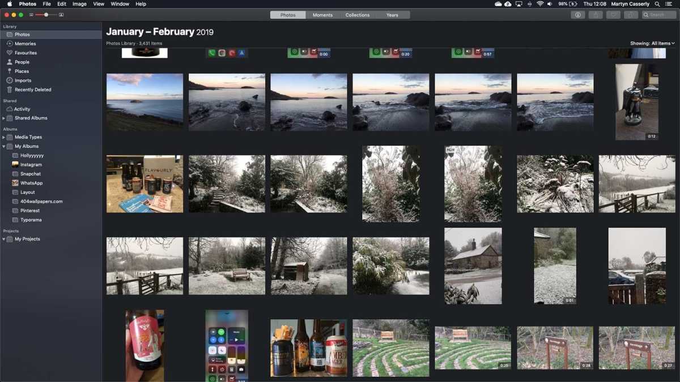Select the pink beer bottle photo
680x382 pixels.
(x=144, y=345)
